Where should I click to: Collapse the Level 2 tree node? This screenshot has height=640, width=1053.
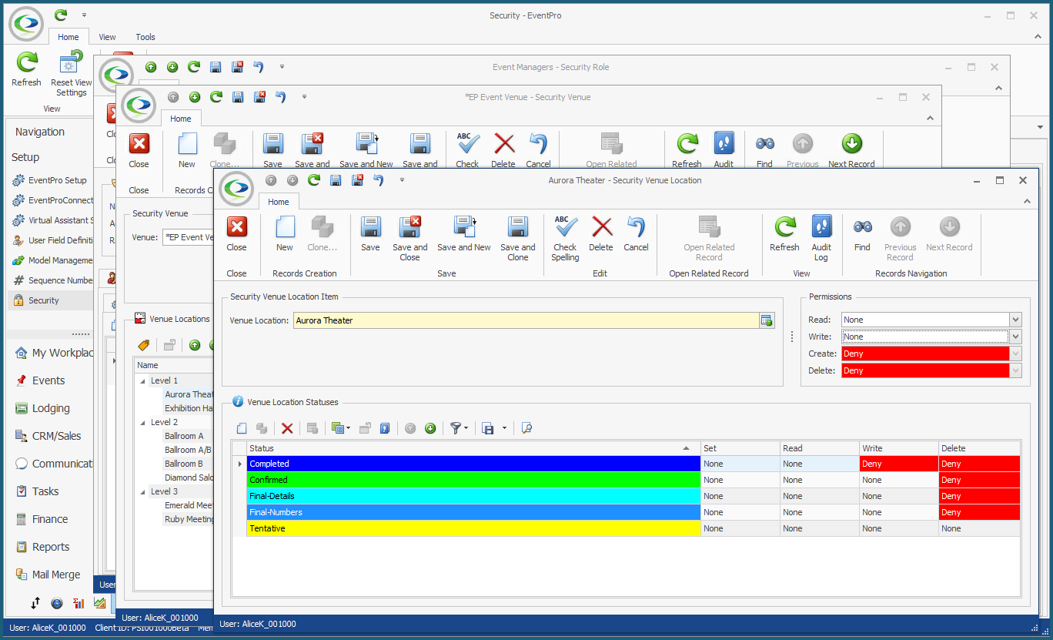tap(142, 422)
